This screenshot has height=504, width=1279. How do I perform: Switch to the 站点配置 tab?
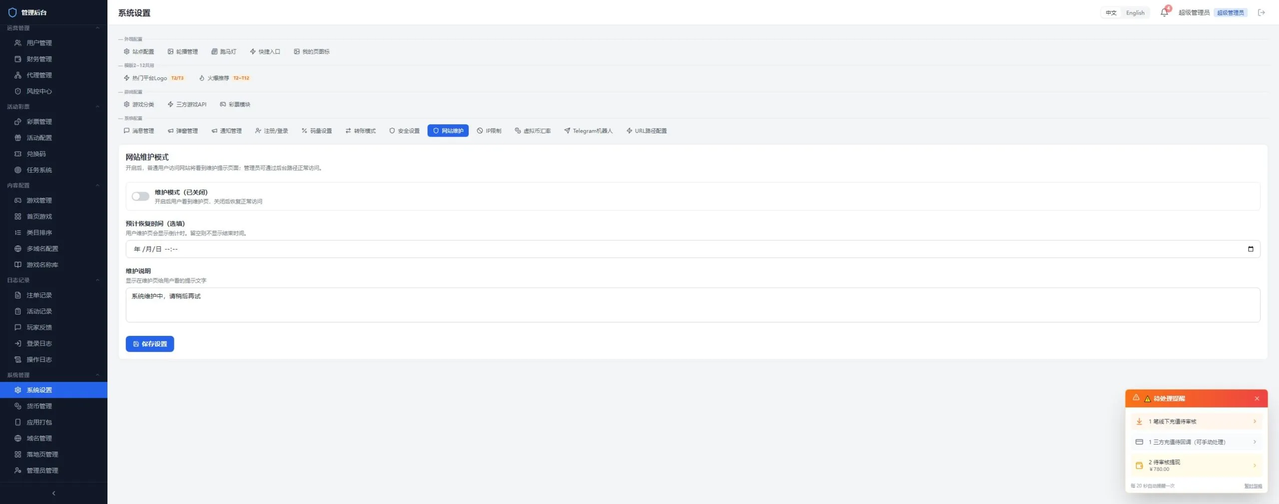tap(139, 51)
